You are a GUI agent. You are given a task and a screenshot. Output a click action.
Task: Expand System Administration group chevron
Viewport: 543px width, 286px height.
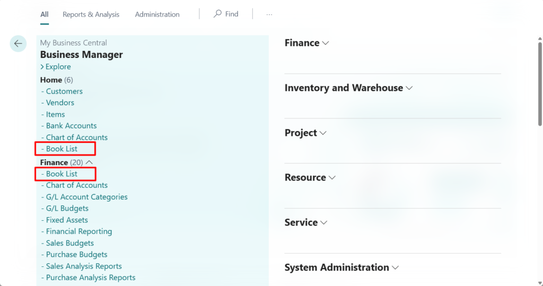395,268
